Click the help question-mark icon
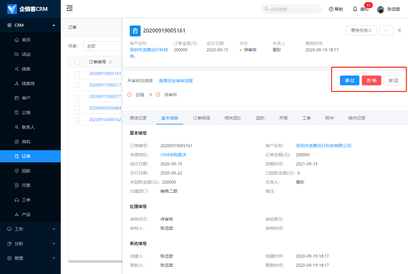The image size is (408, 274). point(331,9)
